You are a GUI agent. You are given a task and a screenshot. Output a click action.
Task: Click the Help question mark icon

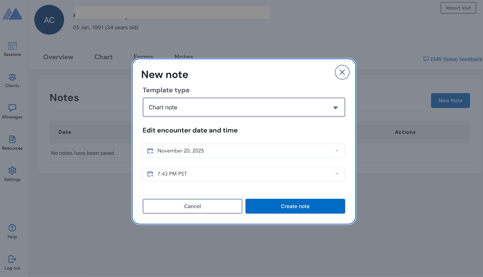coord(12,228)
